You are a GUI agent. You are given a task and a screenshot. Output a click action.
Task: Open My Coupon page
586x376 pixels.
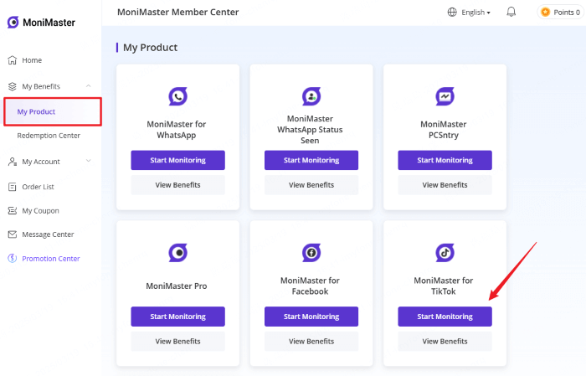pos(40,211)
